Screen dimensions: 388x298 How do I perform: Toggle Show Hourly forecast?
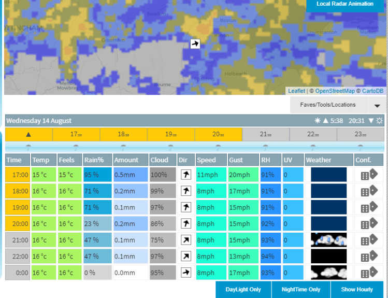357,290
